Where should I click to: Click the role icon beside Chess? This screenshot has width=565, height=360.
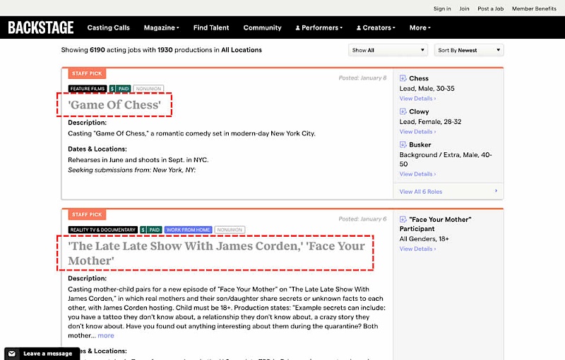click(x=403, y=78)
